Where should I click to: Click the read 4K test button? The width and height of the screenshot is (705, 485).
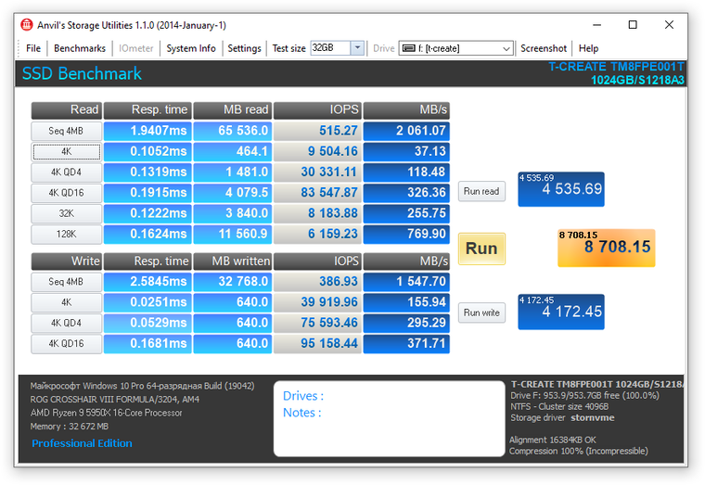[67, 151]
